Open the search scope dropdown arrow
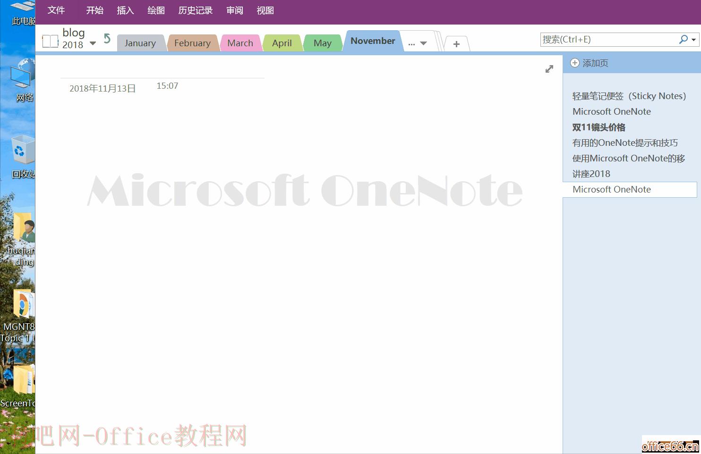The width and height of the screenshot is (701, 454). click(x=693, y=40)
